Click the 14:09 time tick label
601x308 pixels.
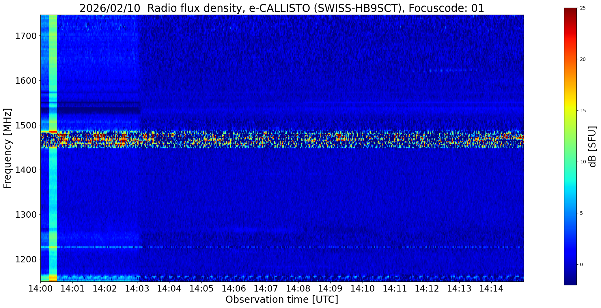point(330,288)
